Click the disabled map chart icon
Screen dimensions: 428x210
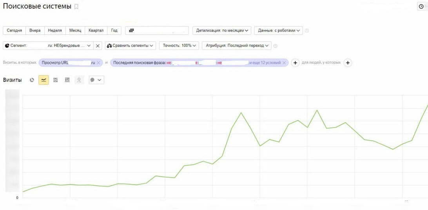(79, 80)
